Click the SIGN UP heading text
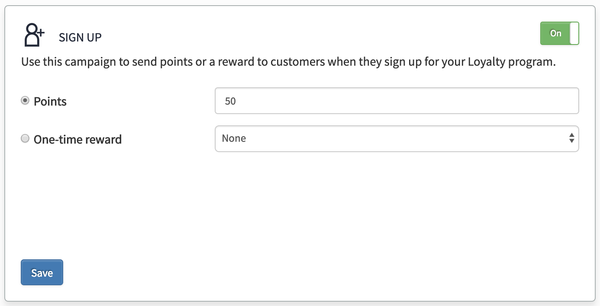The image size is (600, 306). pyautogui.click(x=80, y=38)
